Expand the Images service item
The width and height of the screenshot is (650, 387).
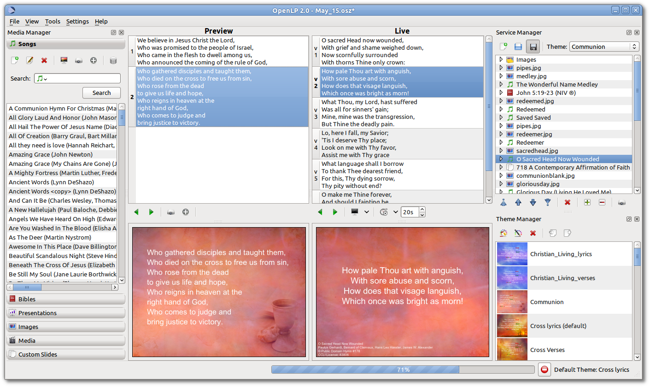click(x=501, y=59)
